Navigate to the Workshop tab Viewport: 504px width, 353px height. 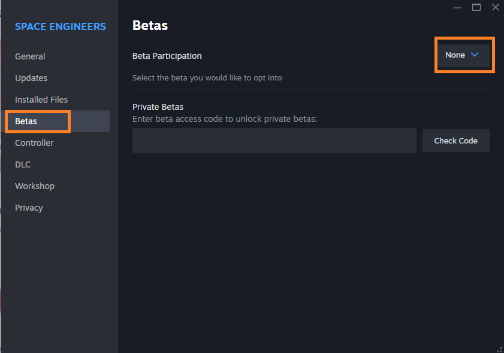(35, 186)
